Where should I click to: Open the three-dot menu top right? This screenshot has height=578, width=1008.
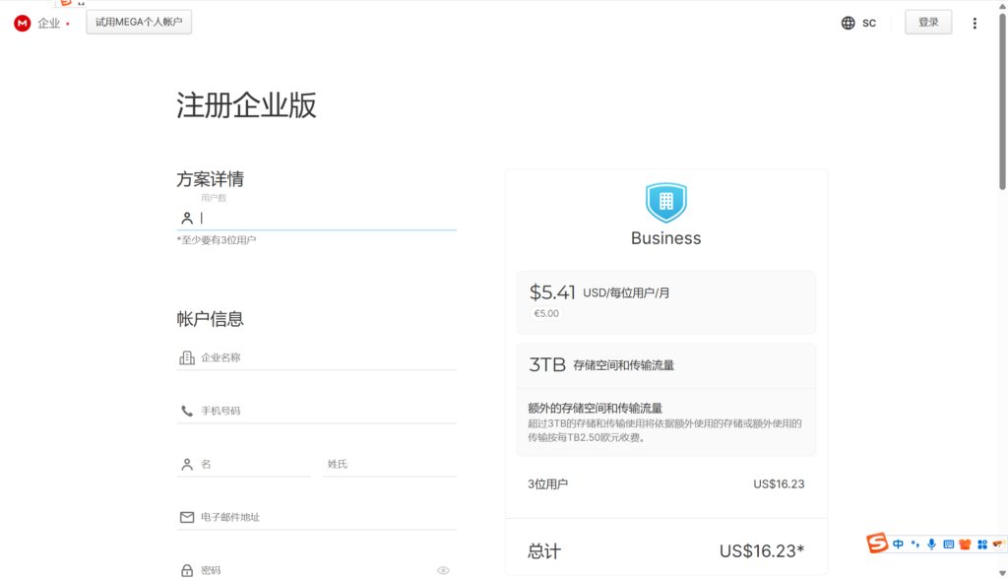(975, 23)
